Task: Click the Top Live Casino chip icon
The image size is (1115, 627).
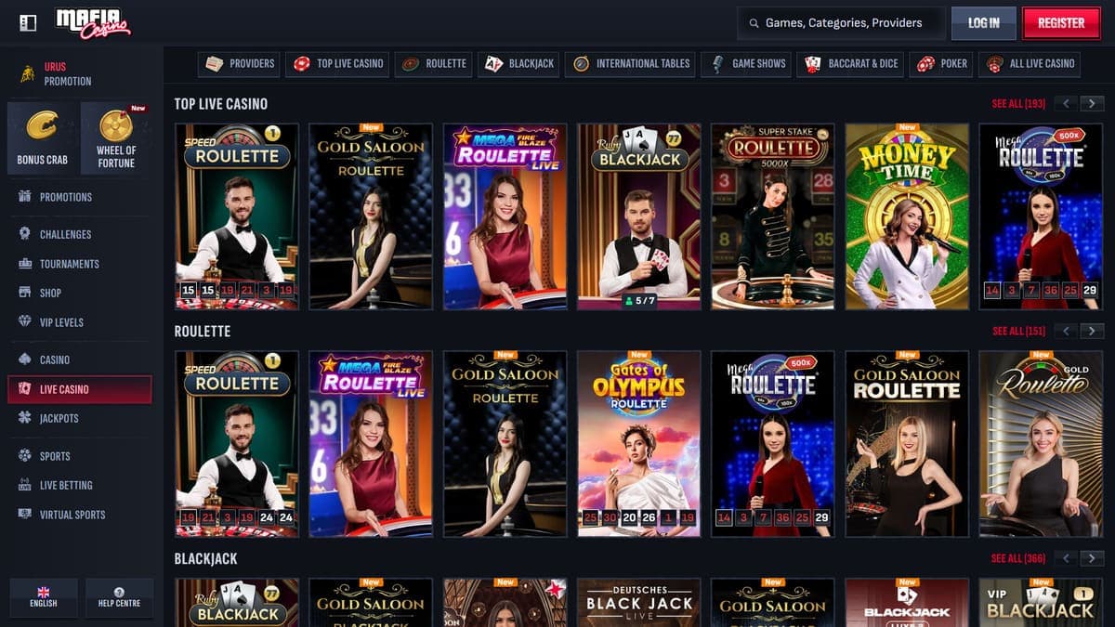Action: 301,63
